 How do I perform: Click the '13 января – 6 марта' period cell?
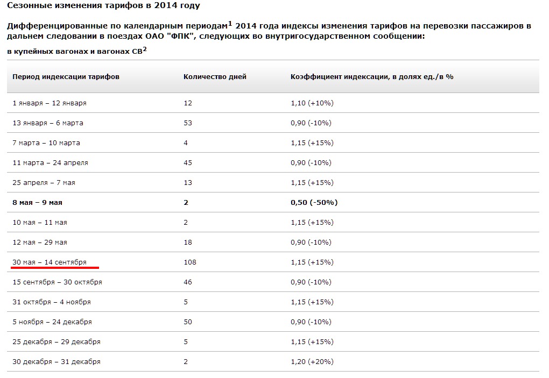[48, 123]
